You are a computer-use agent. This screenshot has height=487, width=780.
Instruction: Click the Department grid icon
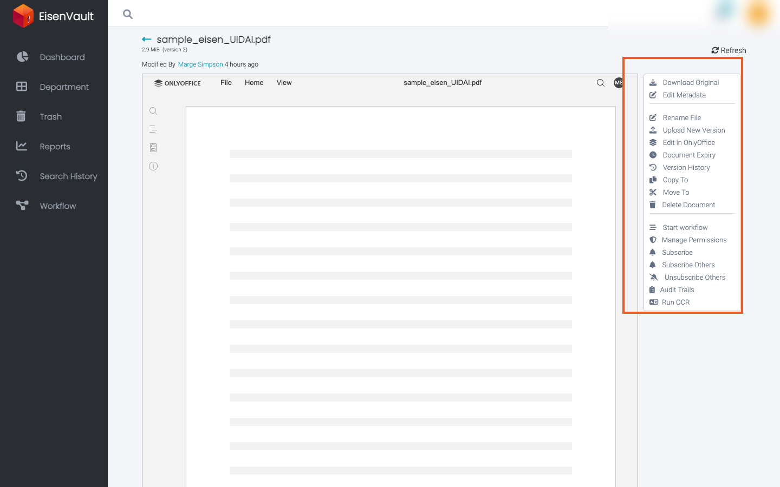pyautogui.click(x=22, y=86)
